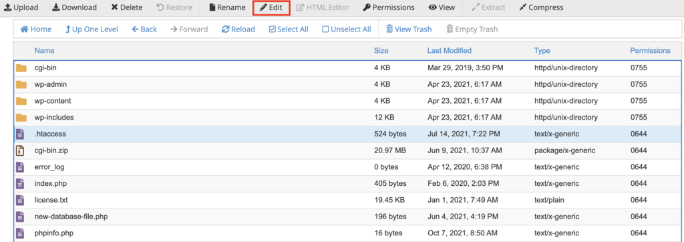The width and height of the screenshot is (684, 242).
Task: Select the cgi-bin.zip archive file
Action: [347, 150]
